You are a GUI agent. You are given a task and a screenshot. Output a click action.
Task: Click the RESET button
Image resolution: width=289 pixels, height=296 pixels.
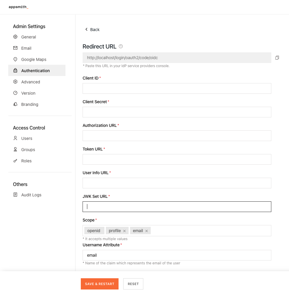click(133, 284)
